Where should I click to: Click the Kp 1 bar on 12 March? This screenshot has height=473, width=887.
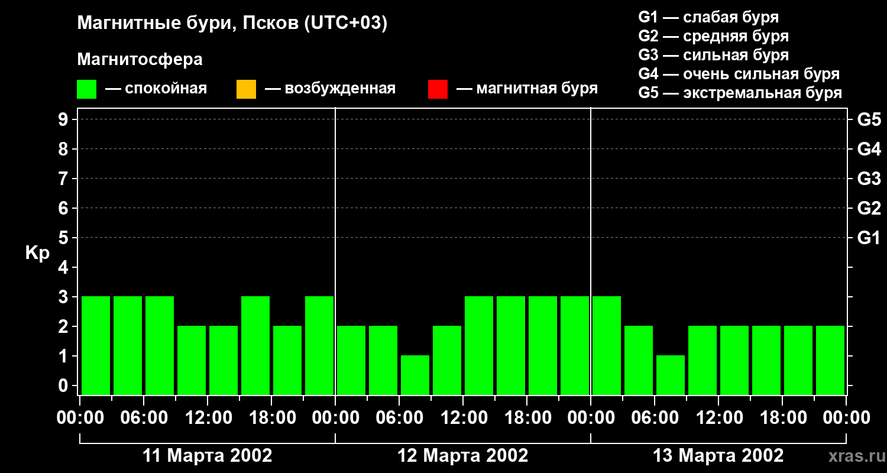(x=415, y=375)
